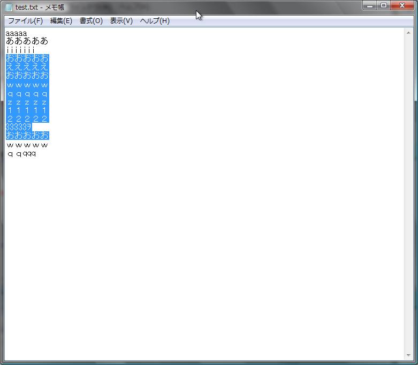Click the text line 'aaaaa'

[x=16, y=33]
